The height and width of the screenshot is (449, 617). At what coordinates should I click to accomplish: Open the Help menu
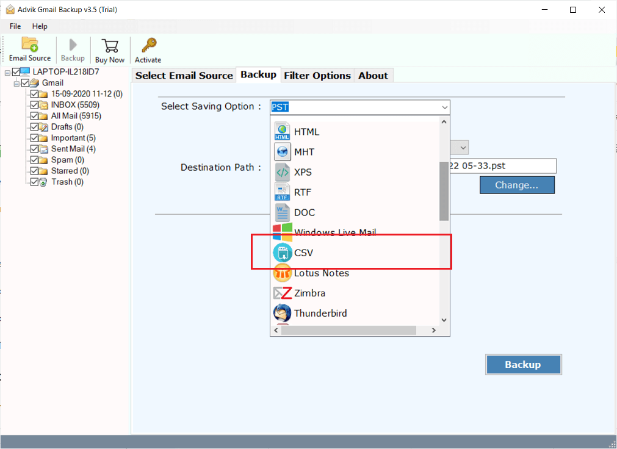click(x=40, y=26)
